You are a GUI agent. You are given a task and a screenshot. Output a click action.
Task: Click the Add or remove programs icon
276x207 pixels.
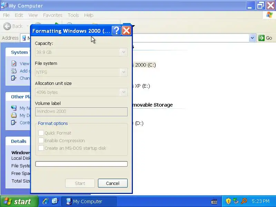(x=14, y=71)
